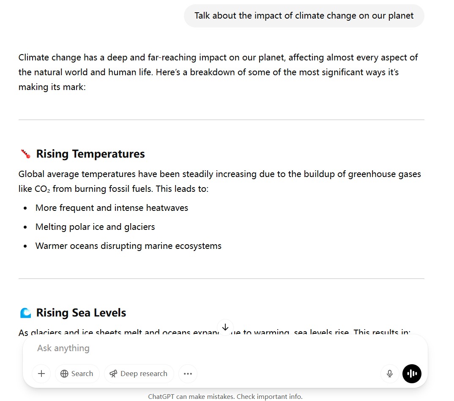
Task: Open the three-dot more tools menu
Action: pos(188,374)
